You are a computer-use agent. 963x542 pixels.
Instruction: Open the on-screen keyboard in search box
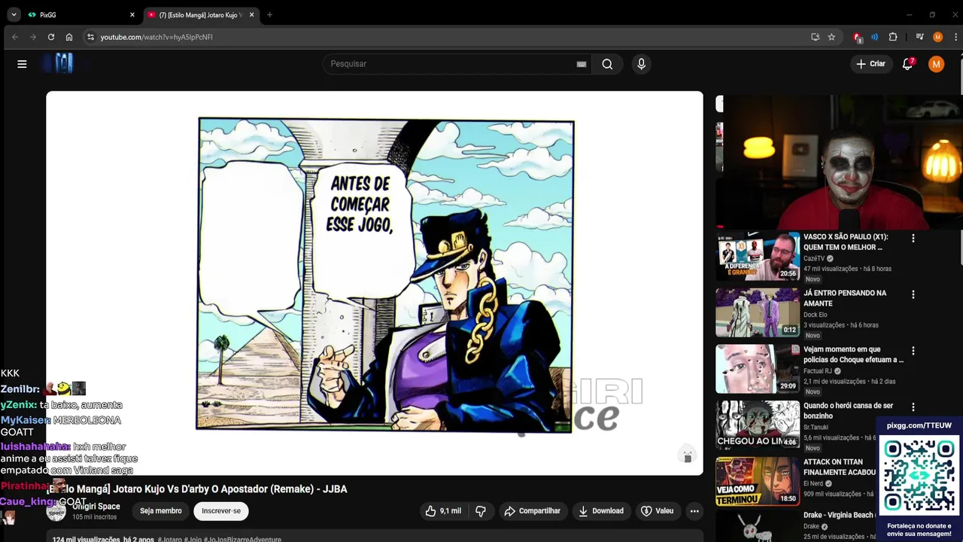point(581,64)
